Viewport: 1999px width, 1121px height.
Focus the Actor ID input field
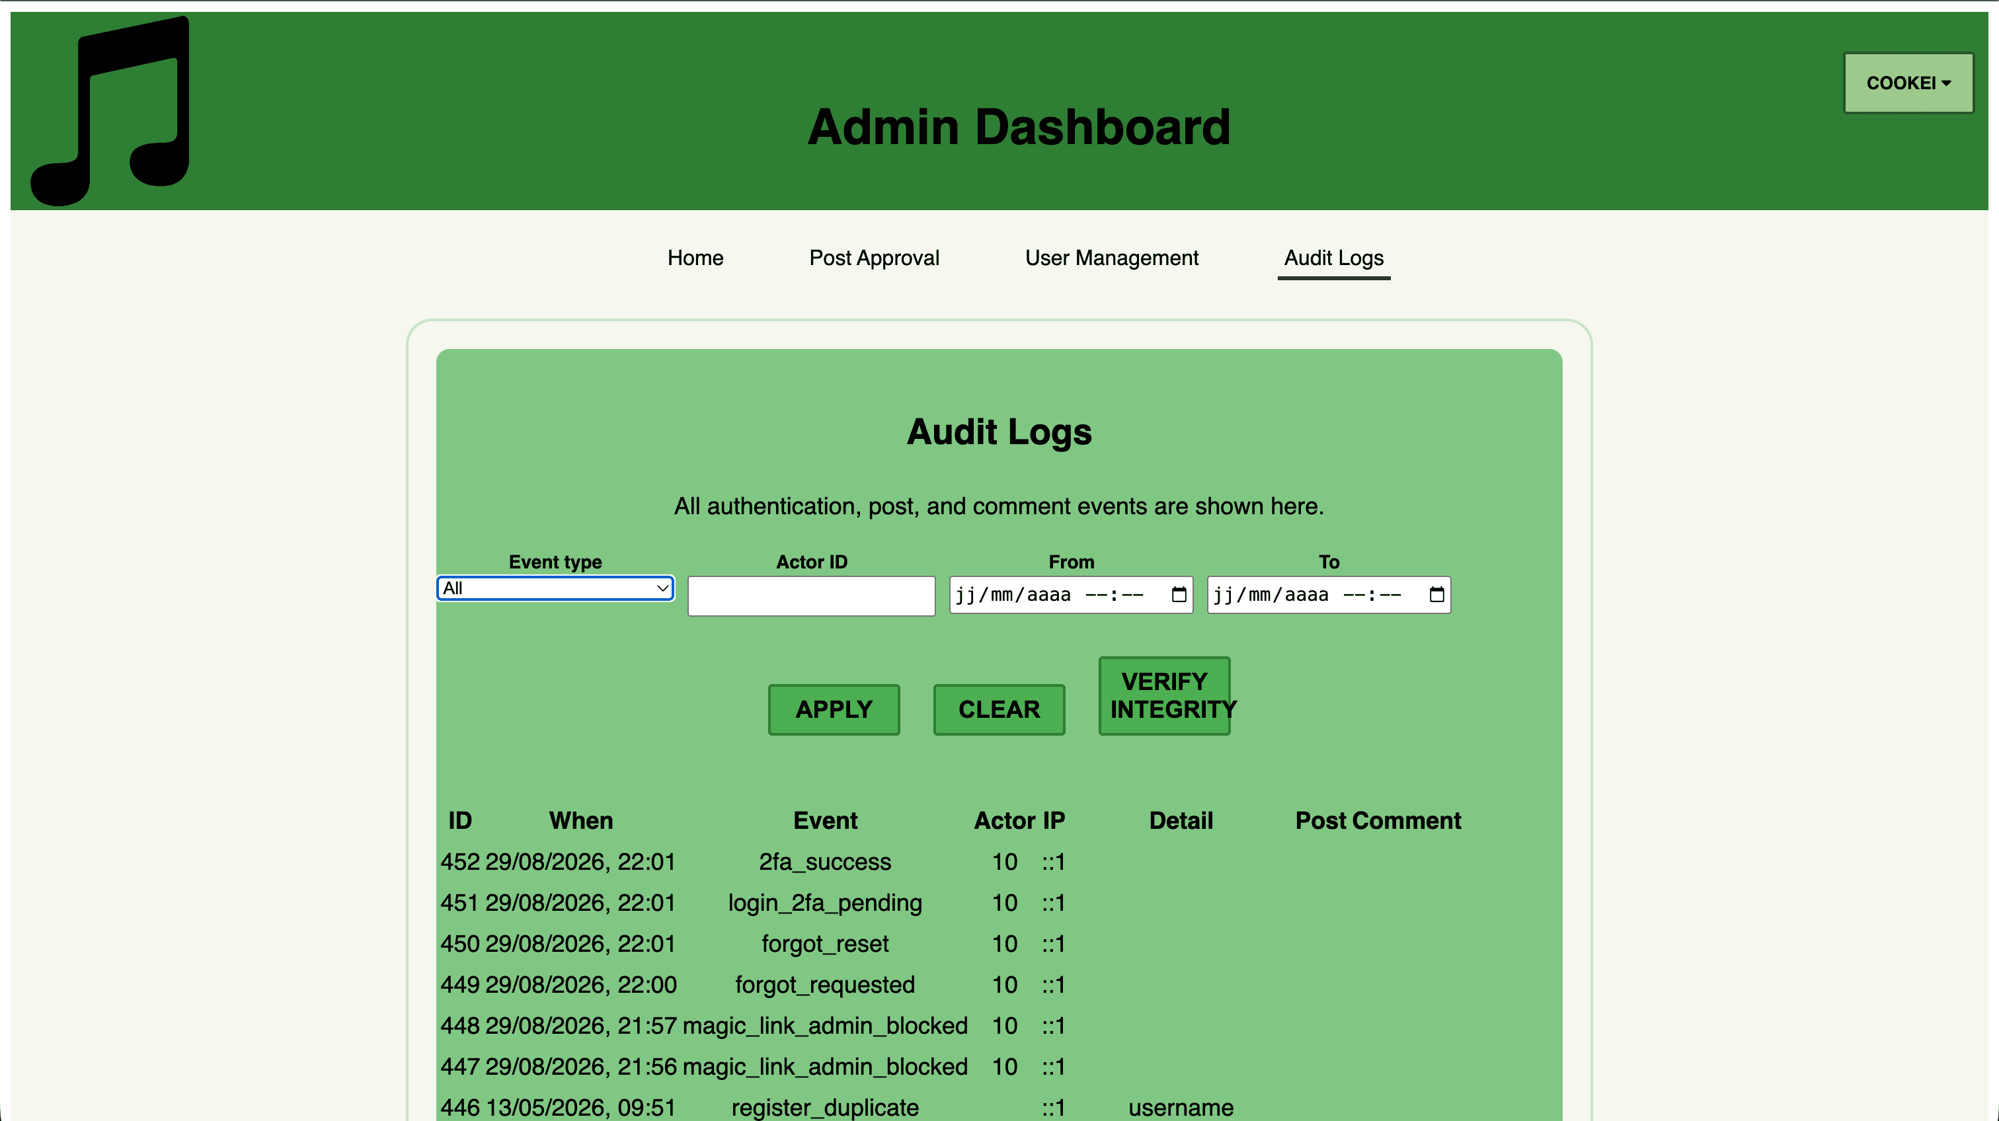point(811,596)
